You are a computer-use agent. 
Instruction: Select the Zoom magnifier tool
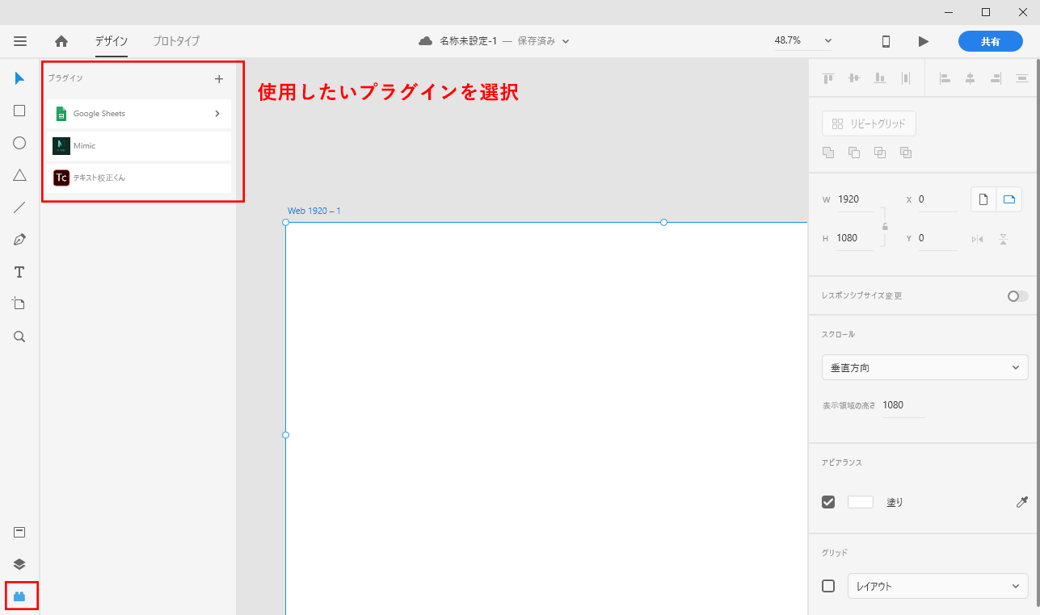click(x=20, y=337)
